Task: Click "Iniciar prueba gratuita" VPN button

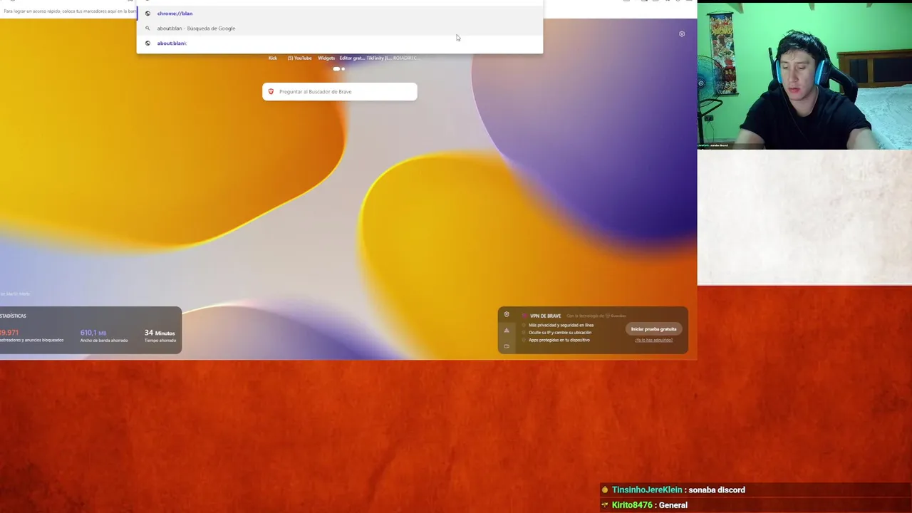Action: point(653,329)
